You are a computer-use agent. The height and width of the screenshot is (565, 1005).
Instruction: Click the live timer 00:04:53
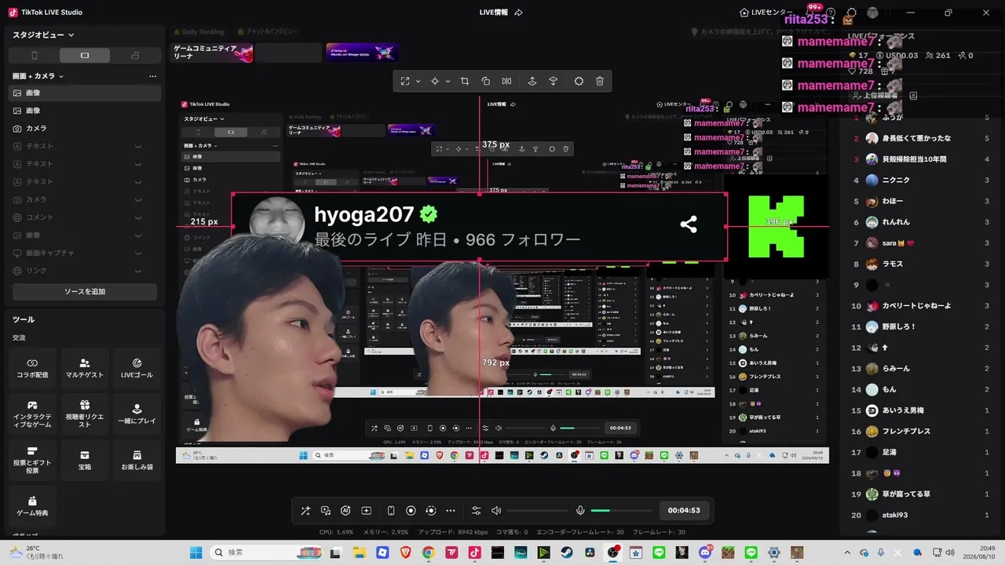684,511
